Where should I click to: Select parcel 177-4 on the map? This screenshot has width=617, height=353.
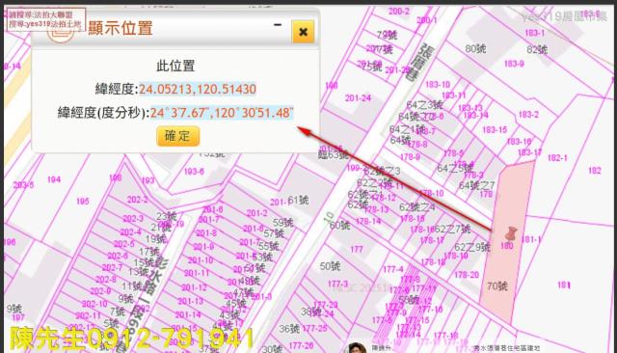tap(393, 269)
